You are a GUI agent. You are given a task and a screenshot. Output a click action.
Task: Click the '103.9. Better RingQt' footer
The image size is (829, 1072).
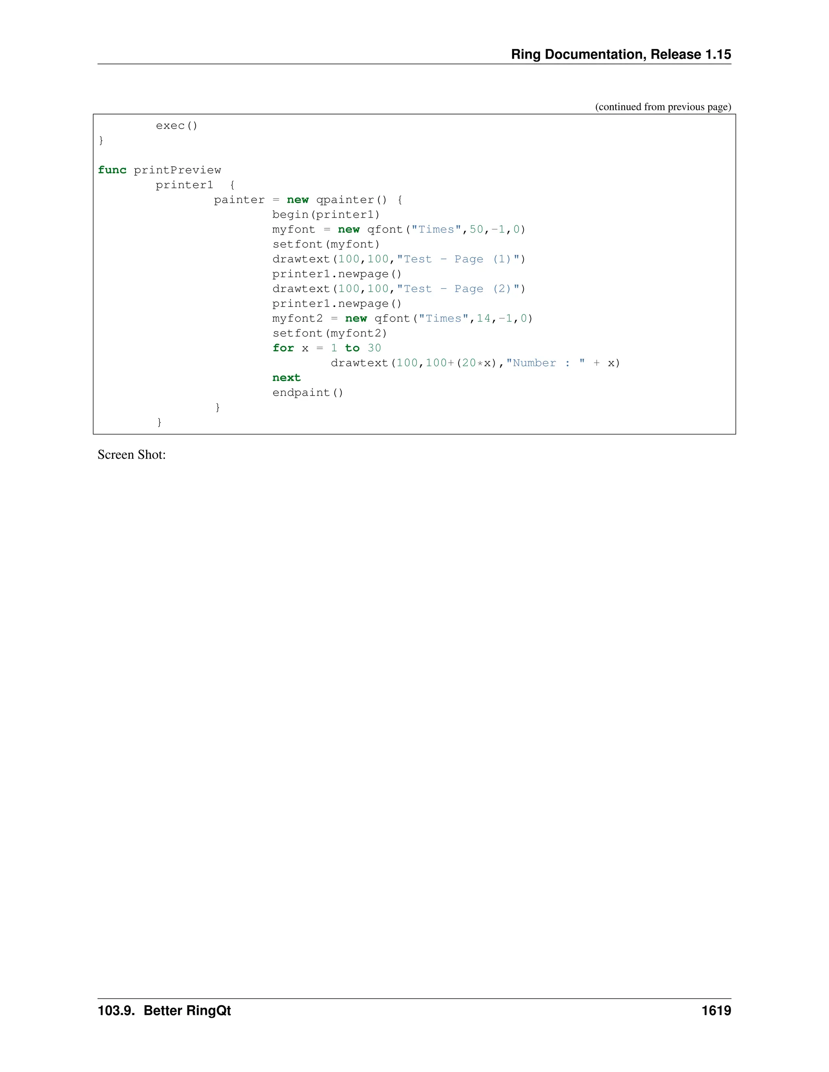pos(164,1011)
